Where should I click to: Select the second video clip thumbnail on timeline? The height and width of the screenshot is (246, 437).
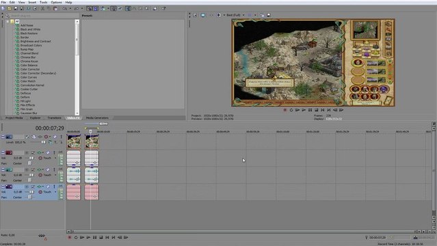pos(92,142)
